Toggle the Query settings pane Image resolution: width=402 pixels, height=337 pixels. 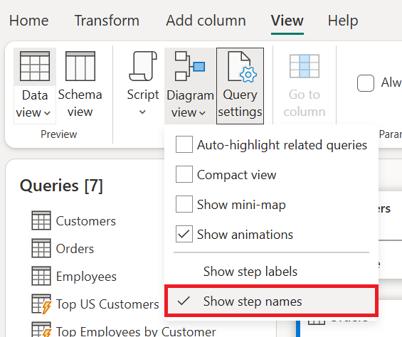[x=240, y=85]
